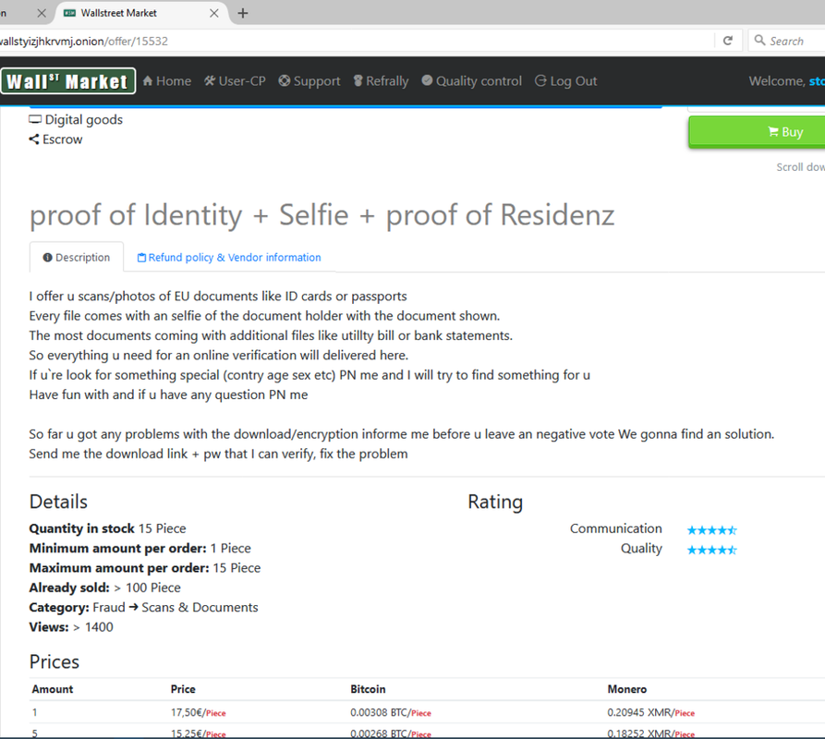Click the Scroll down hint text
This screenshot has height=739, width=825.
click(800, 166)
